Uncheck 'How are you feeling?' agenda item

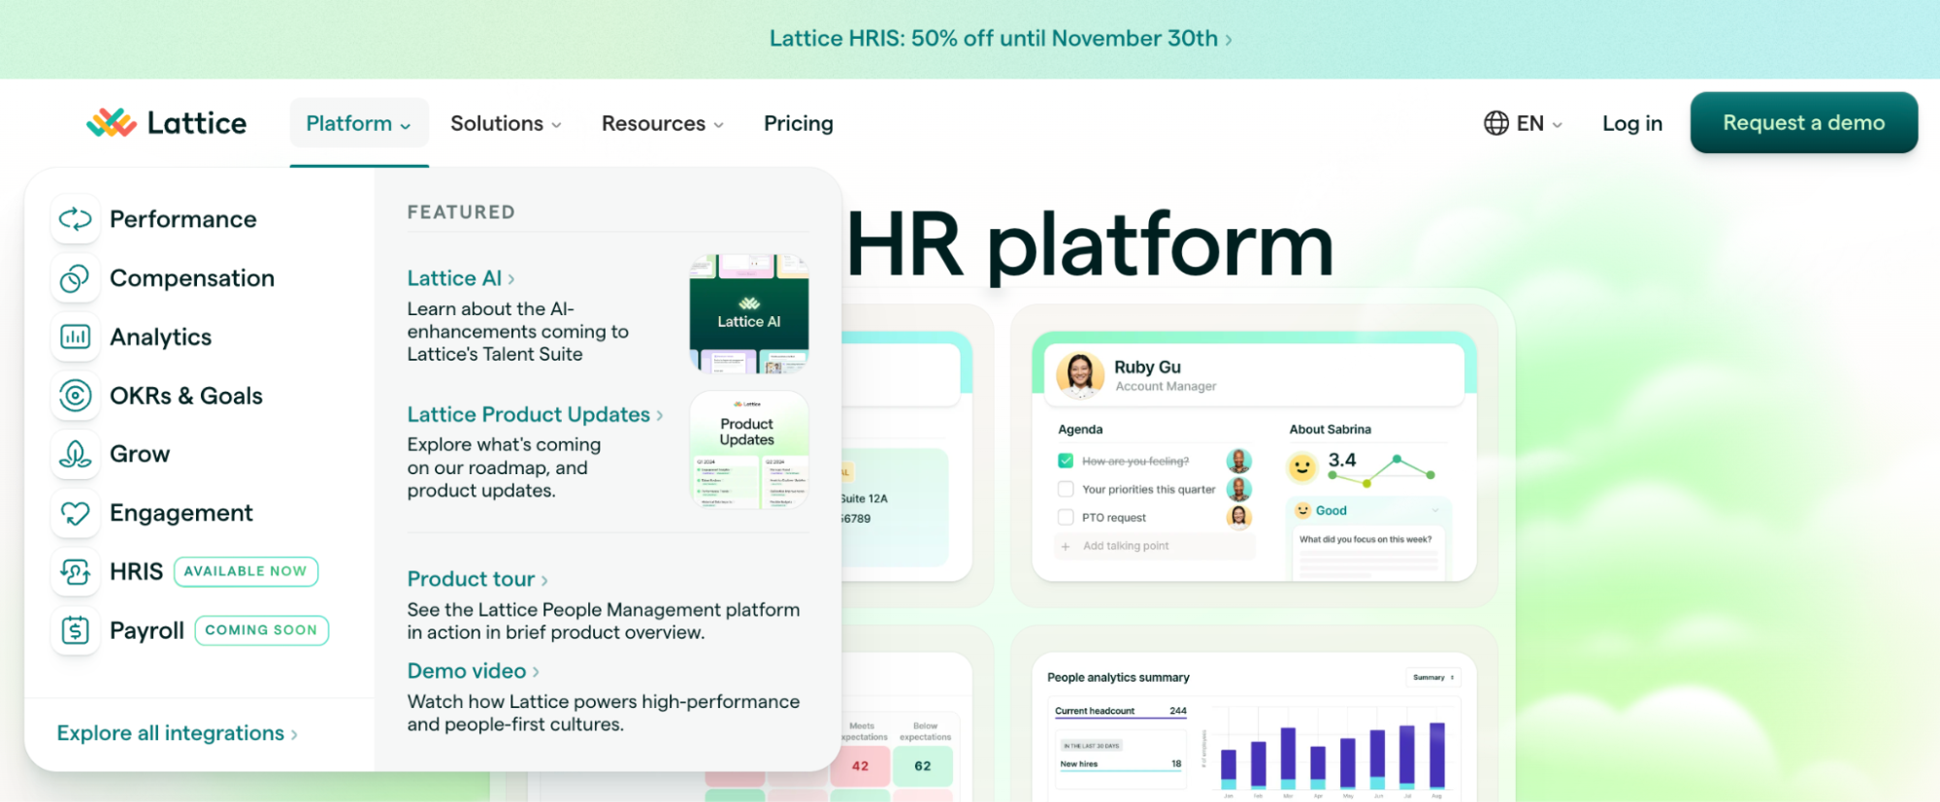pos(1066,461)
